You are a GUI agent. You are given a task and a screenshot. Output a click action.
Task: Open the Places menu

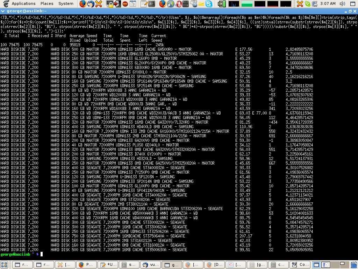coord(47,4)
